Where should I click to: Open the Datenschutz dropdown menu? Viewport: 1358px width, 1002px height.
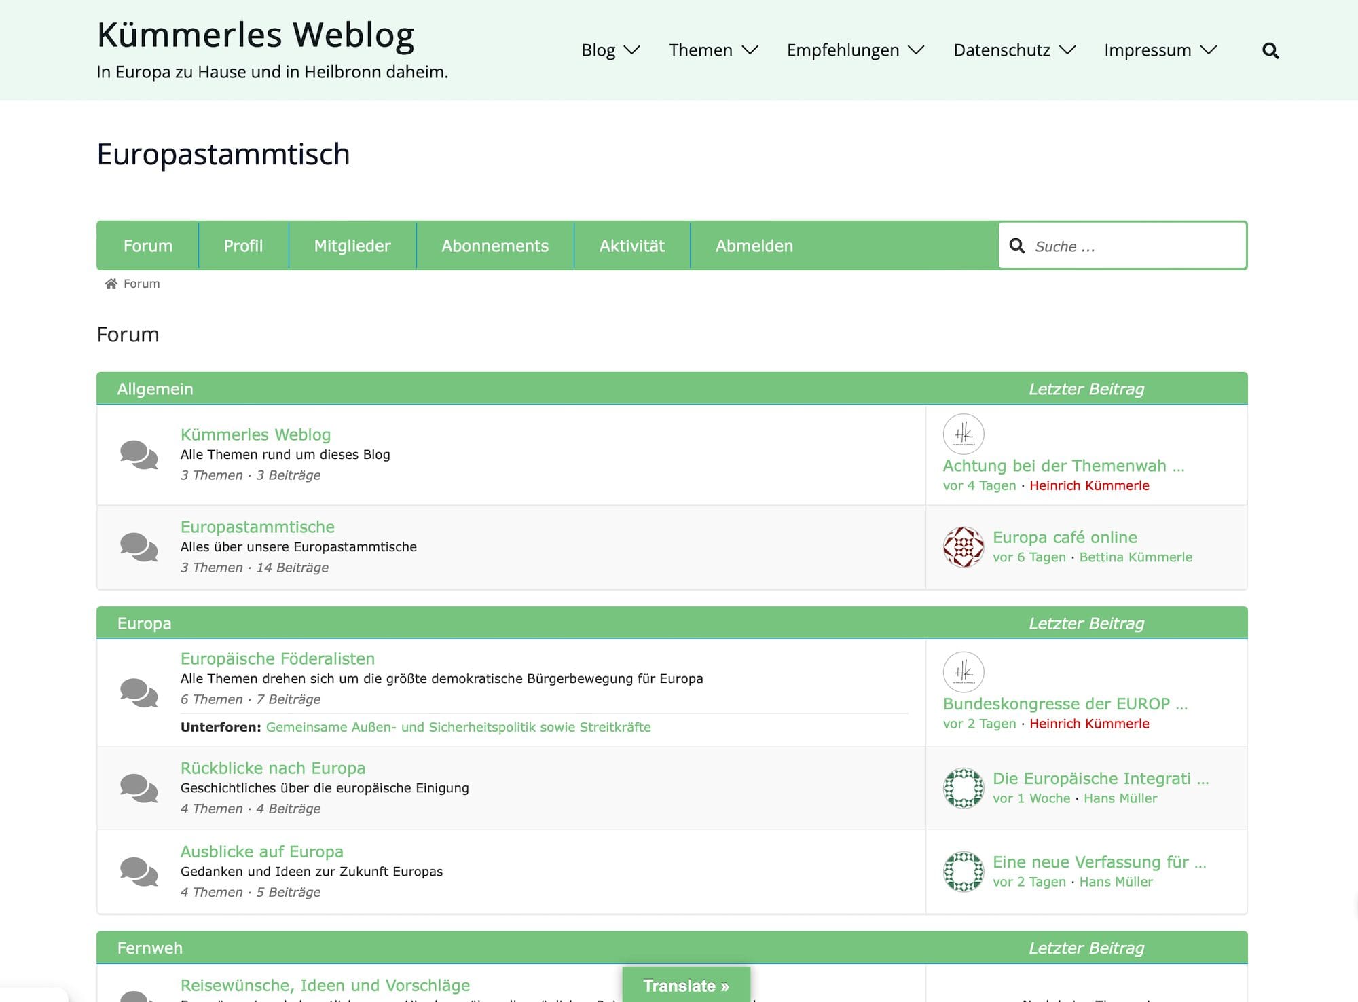(1014, 50)
